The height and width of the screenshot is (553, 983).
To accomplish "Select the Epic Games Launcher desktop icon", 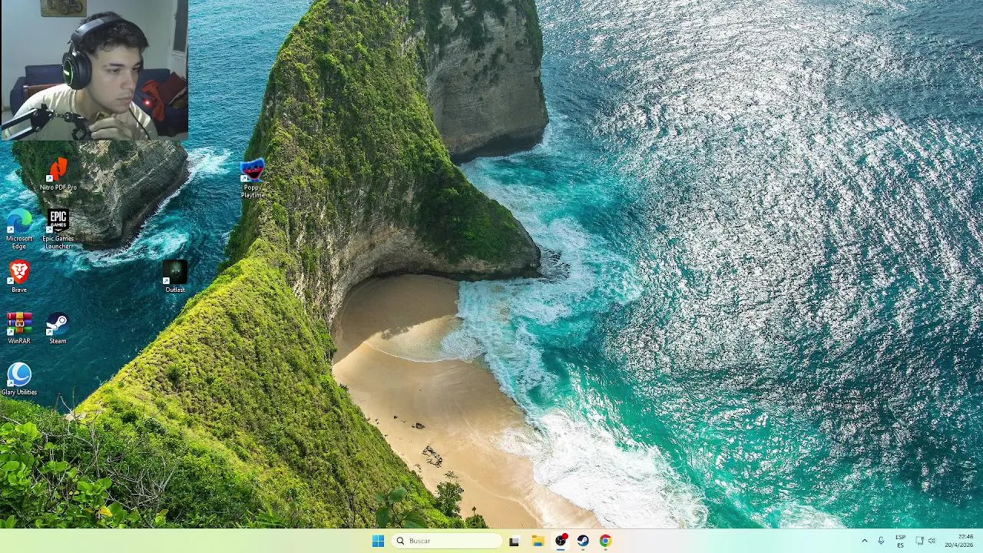I will [58, 229].
